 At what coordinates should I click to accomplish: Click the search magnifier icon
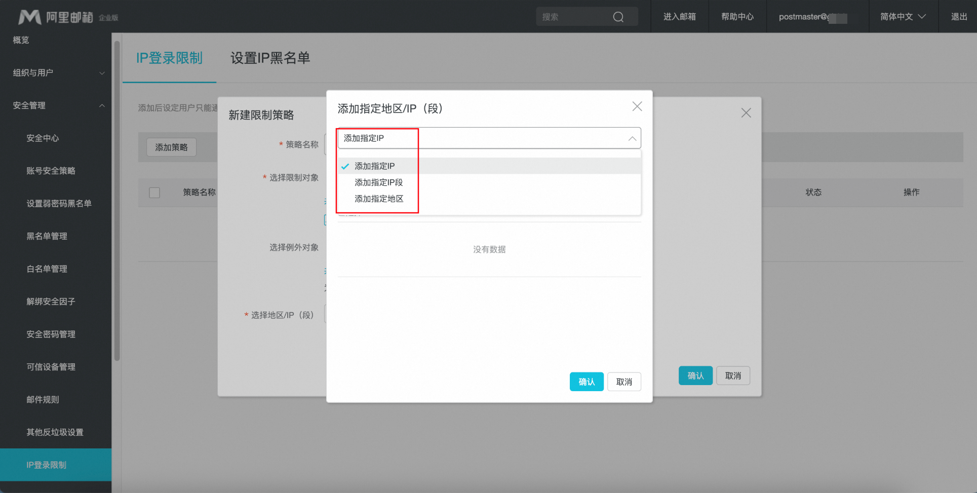(x=618, y=17)
